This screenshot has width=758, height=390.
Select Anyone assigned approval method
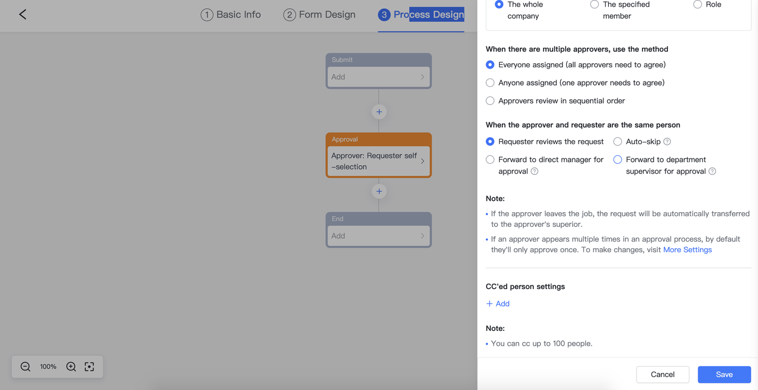pos(490,83)
